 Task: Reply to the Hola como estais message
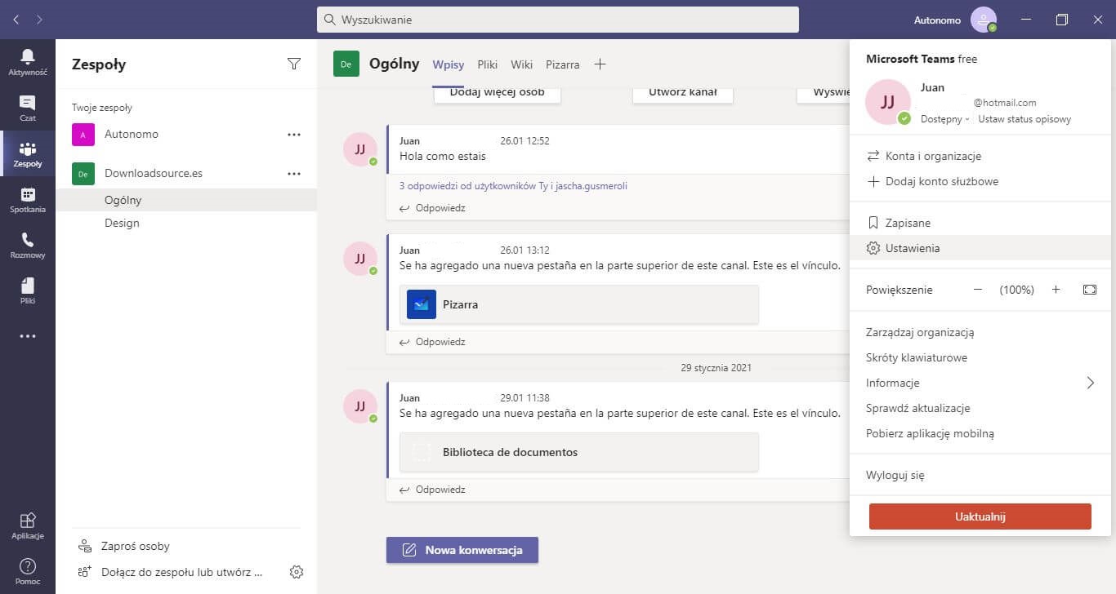(x=432, y=208)
